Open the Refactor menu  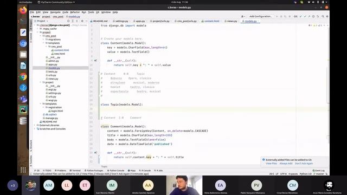(75, 12)
